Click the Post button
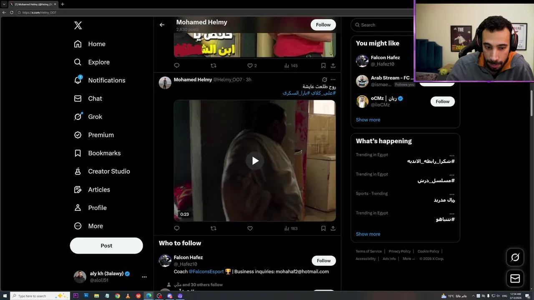534x300 pixels. 106,245
